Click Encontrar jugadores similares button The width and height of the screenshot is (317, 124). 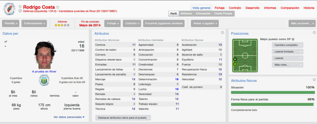pyautogui.click(x=164, y=23)
